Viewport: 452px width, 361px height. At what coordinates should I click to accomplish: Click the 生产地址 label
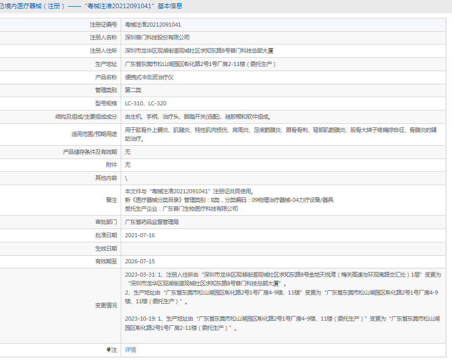click(x=106, y=64)
